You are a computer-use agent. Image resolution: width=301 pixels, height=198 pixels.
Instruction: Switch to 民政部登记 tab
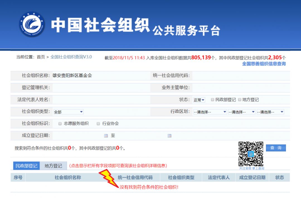(x=26, y=166)
